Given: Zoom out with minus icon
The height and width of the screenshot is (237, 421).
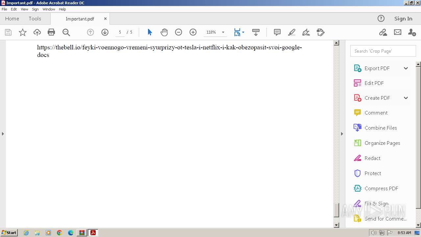Looking at the screenshot, I should (179, 32).
